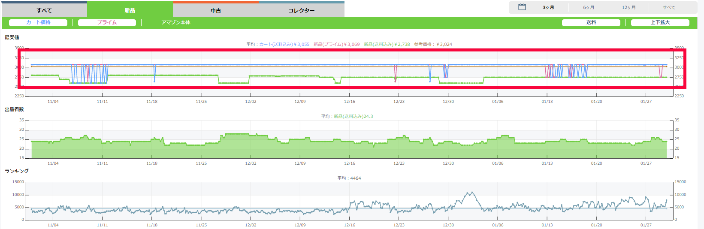This screenshot has height=229, width=704.
Task: Toggle the プライム price line
Action: point(107,23)
